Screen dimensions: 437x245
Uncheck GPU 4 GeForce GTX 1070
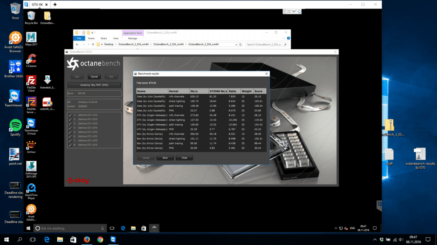tap(70, 128)
